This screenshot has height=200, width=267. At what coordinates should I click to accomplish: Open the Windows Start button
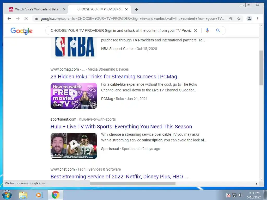[7, 195]
